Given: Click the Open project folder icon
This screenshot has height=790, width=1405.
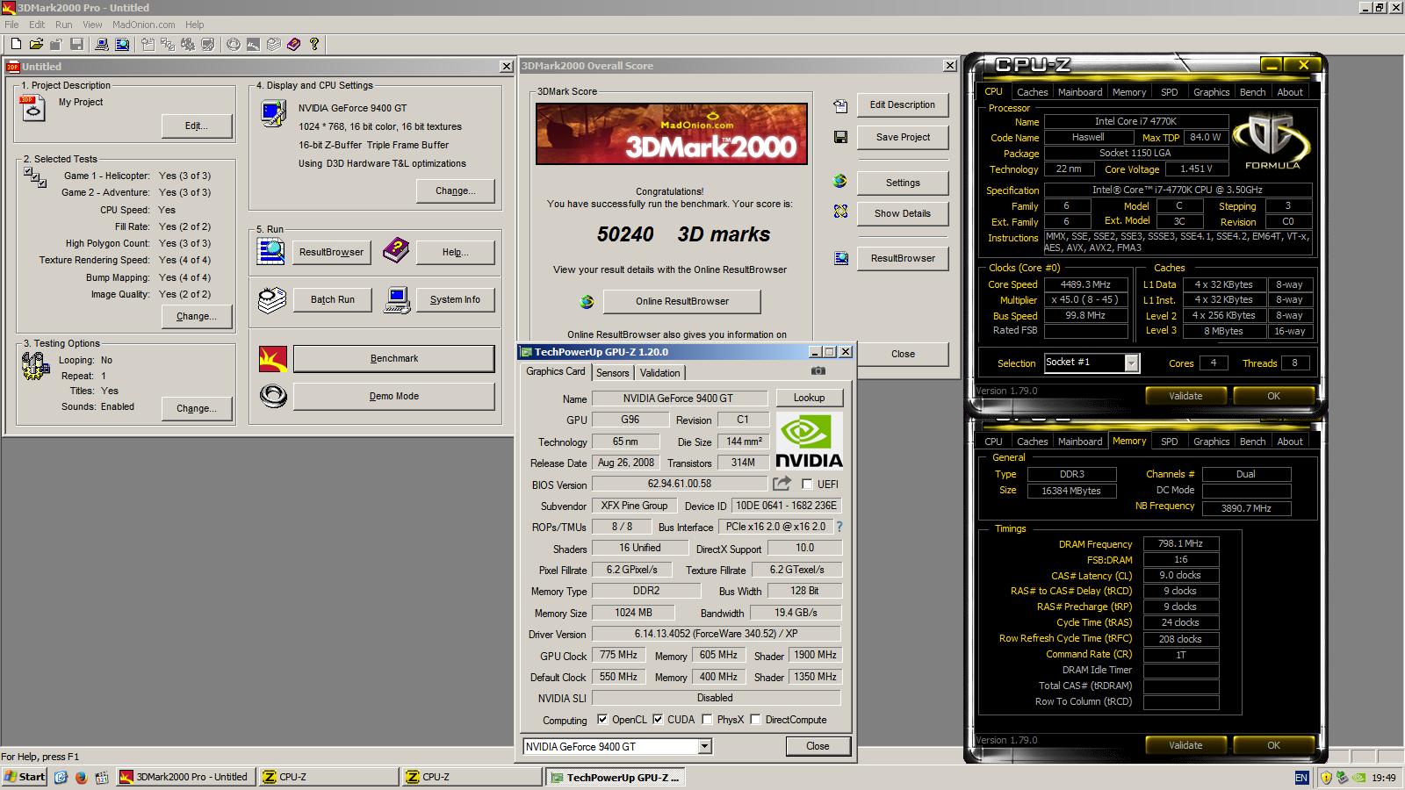Looking at the screenshot, I should click(x=36, y=44).
